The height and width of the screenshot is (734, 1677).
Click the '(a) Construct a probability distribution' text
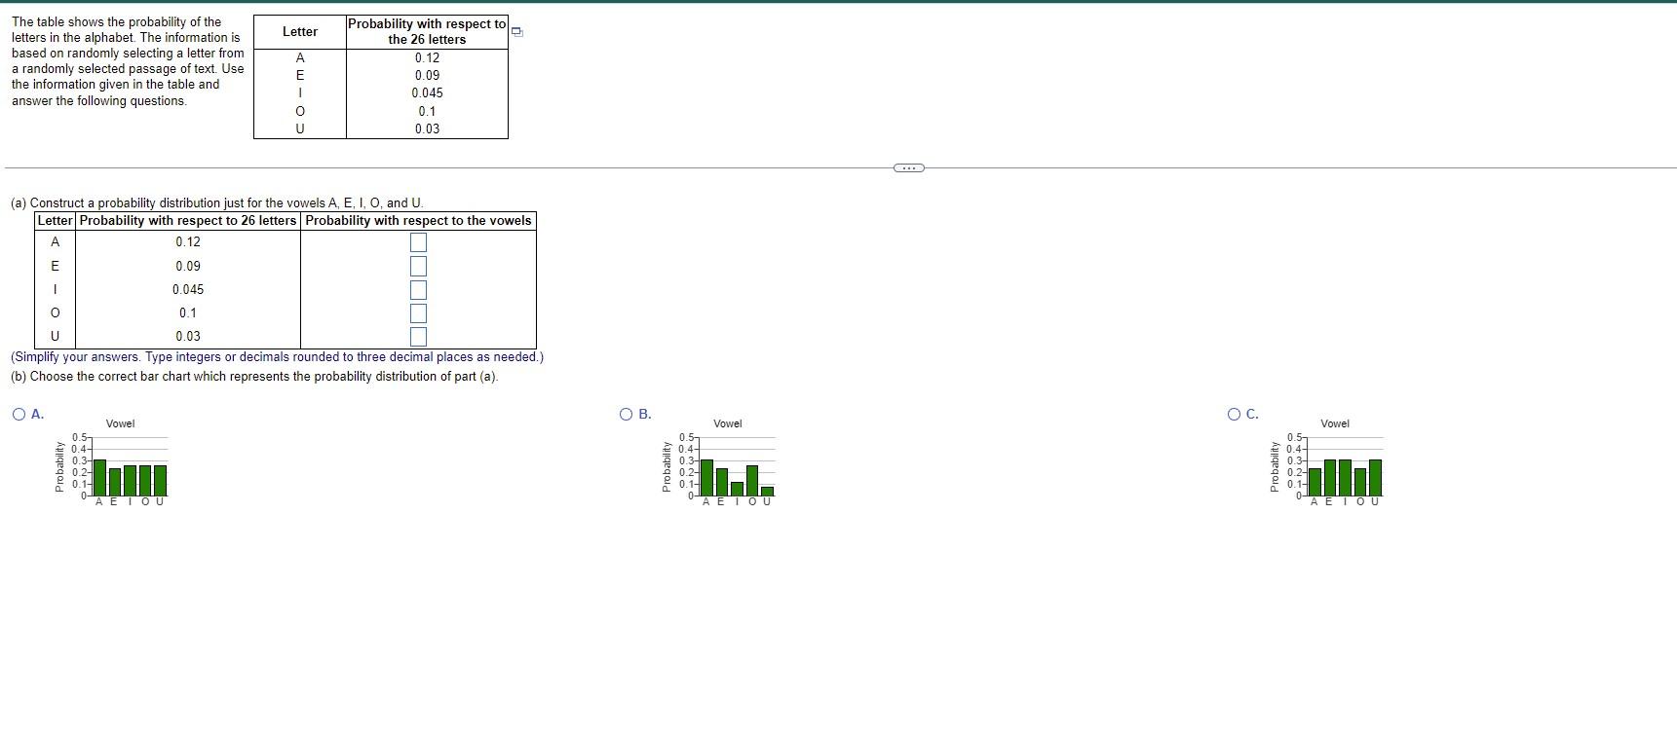(216, 202)
